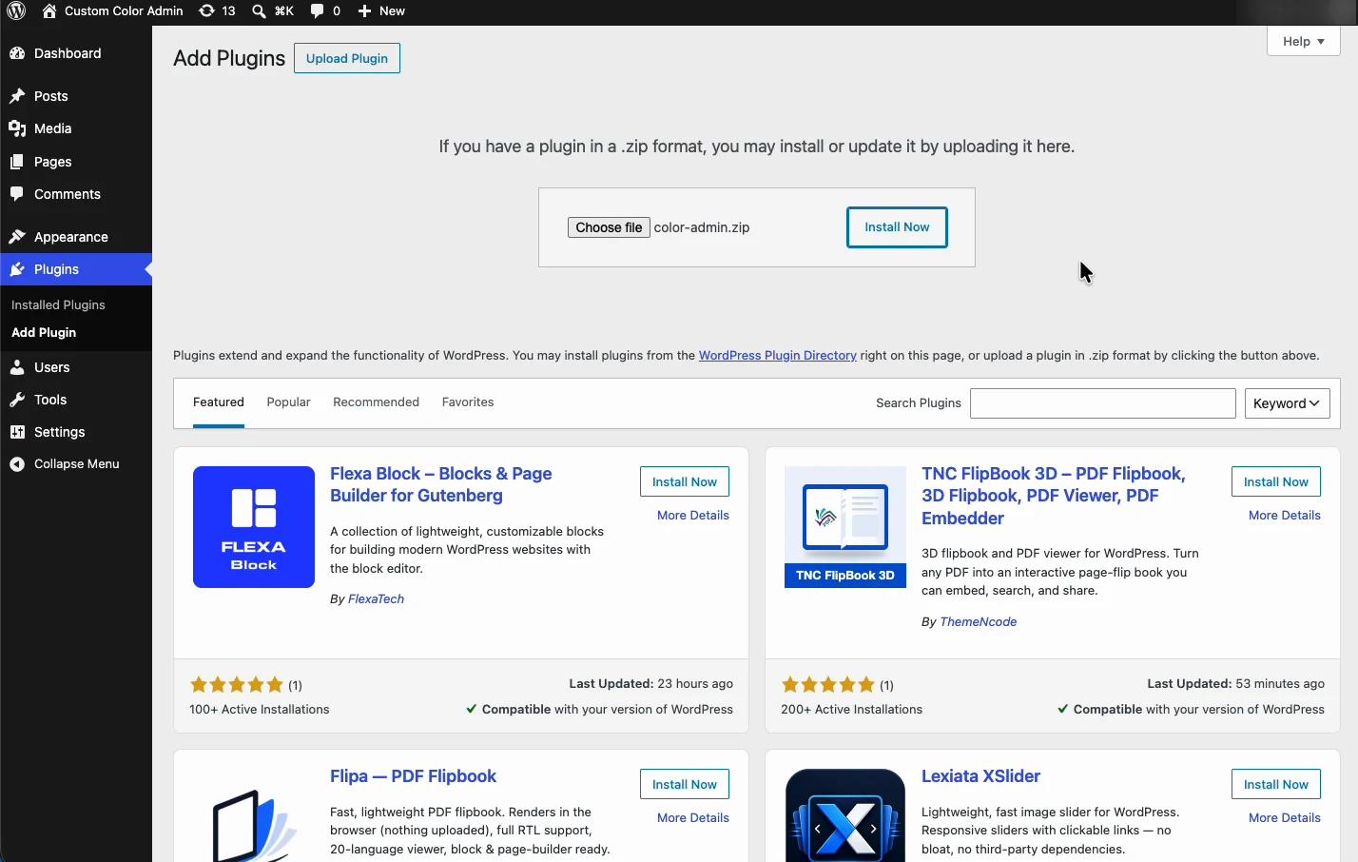Screen dimensions: 1358x862
Task: Click '100+ Active Installations' text
Action: coord(260,710)
